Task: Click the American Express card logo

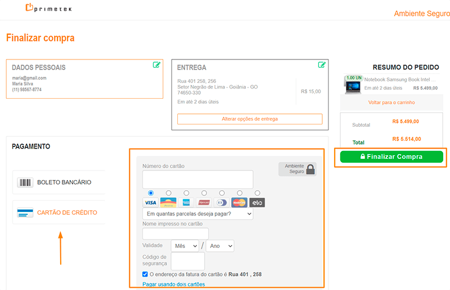Action: (187, 202)
